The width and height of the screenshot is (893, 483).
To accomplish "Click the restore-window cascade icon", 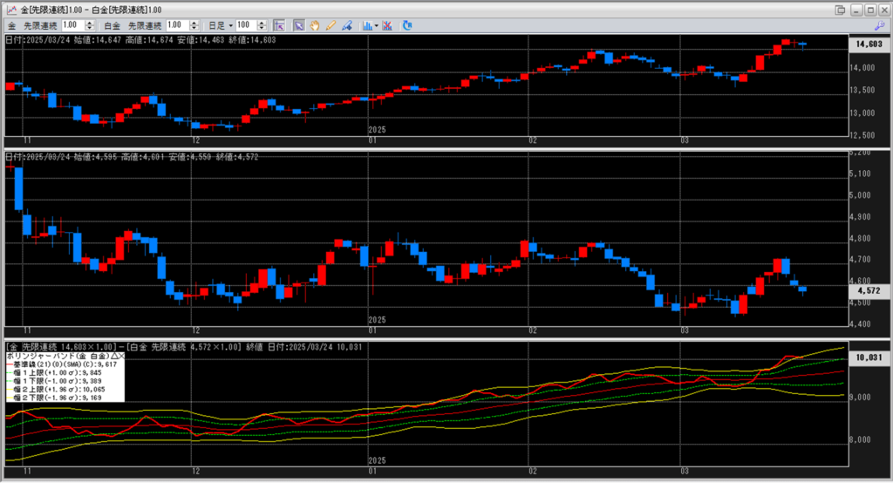I will click(840, 9).
